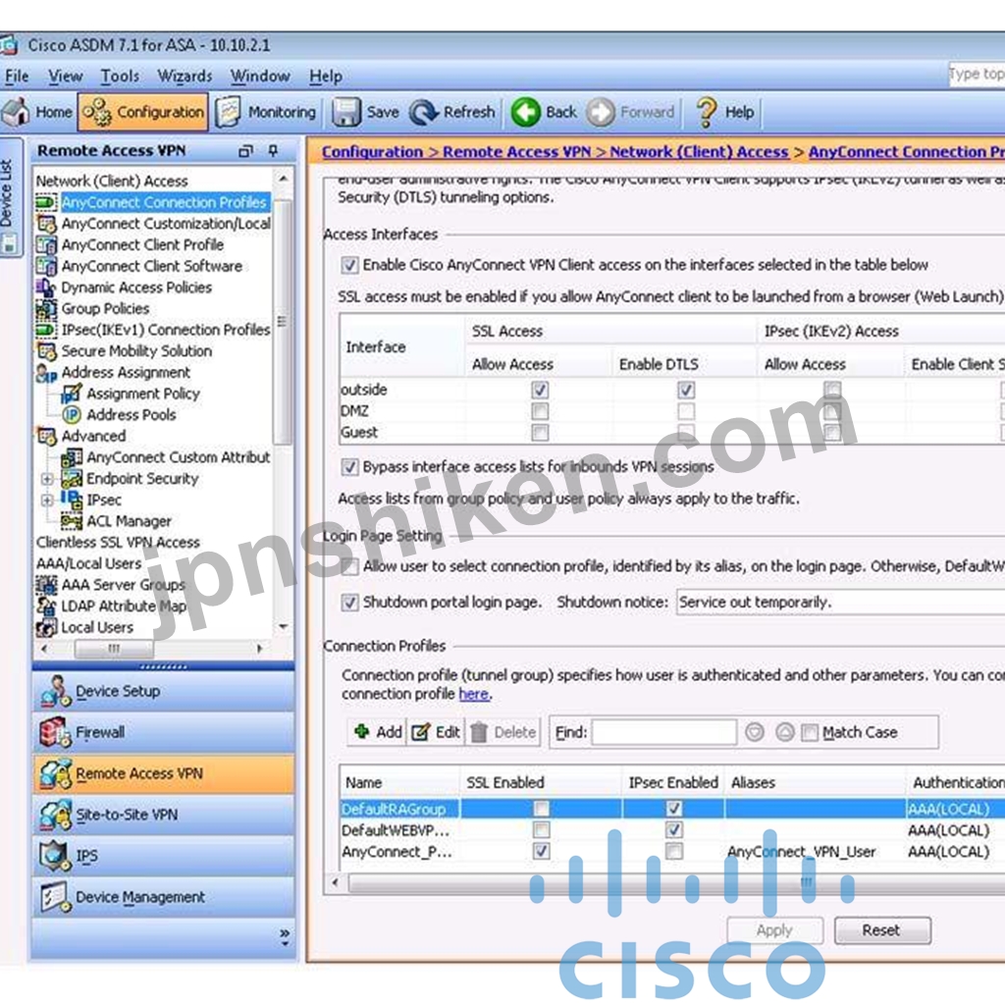Switch to the Monitoring view
The image size is (1005, 1003).
click(266, 112)
